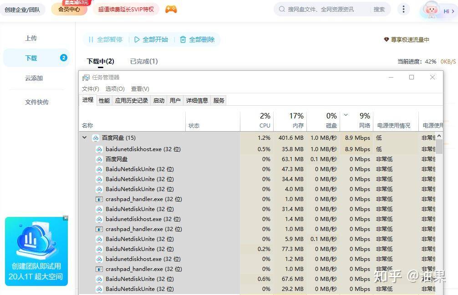Open the 上传 sidebar section

click(31, 38)
